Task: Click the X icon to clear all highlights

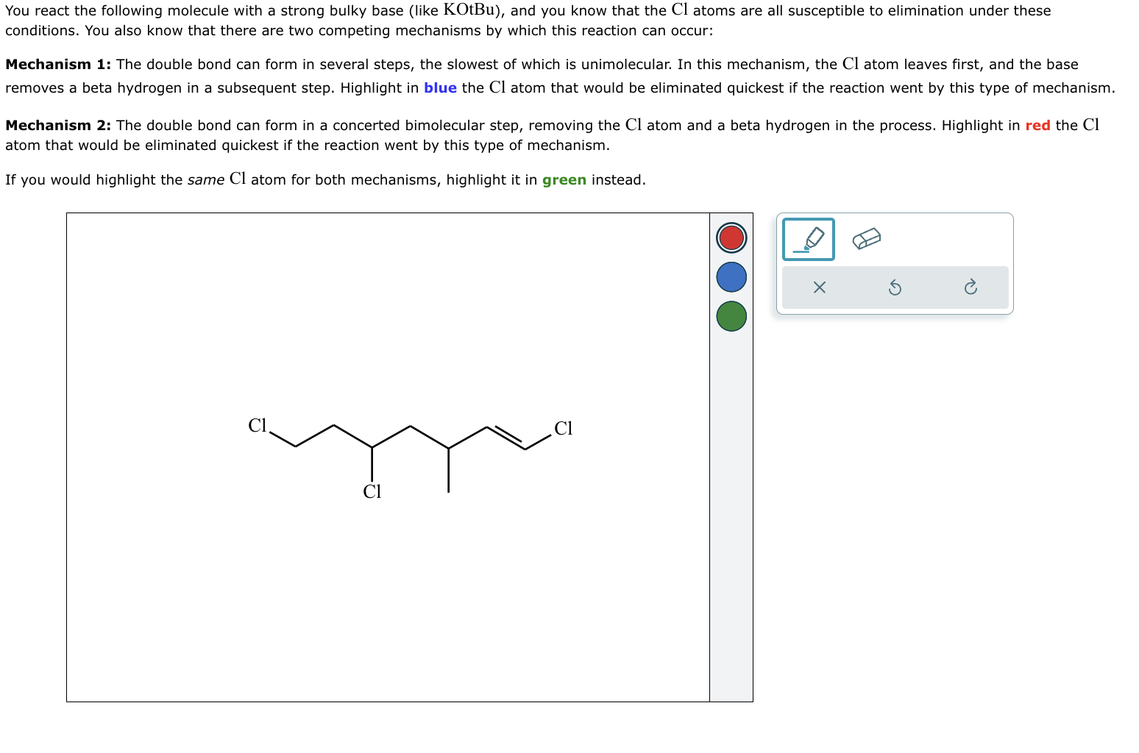Action: pyautogui.click(x=819, y=288)
